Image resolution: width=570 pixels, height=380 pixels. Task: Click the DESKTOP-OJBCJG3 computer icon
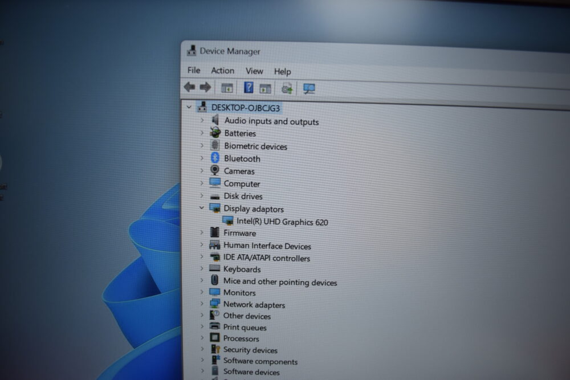(x=202, y=107)
